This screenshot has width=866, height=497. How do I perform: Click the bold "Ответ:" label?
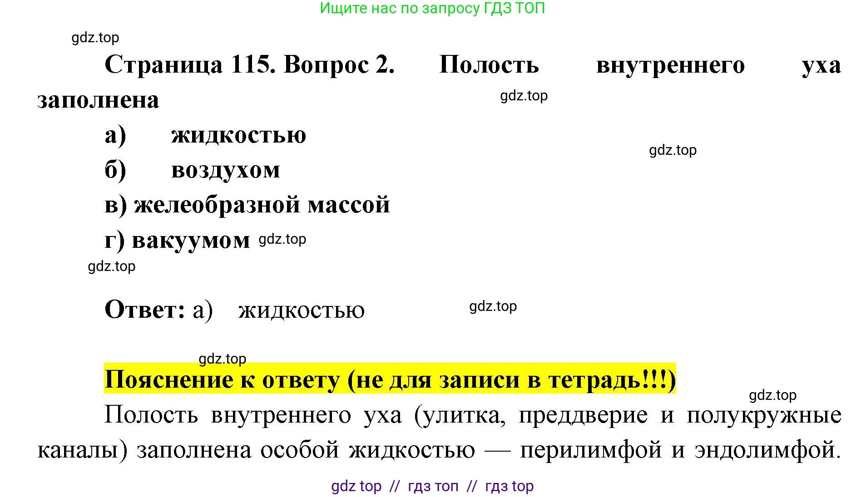145,310
